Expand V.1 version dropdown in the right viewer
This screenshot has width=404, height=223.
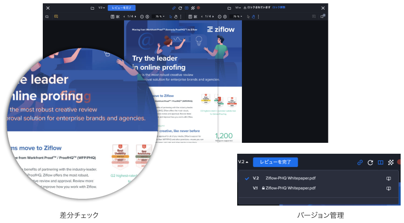[x=238, y=8]
